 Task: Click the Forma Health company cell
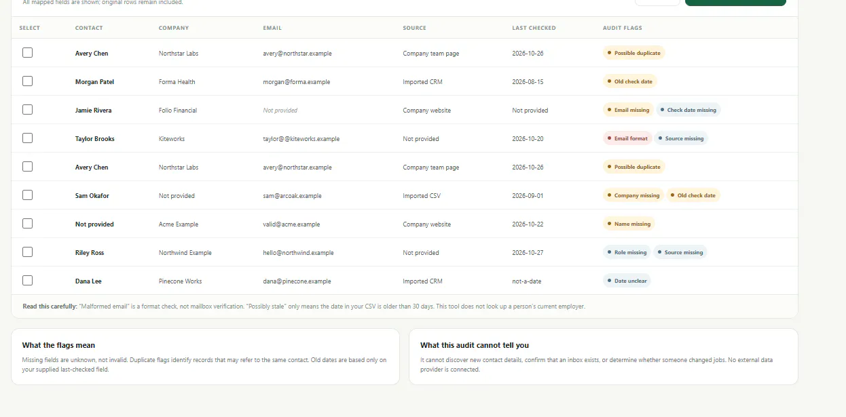coord(177,82)
